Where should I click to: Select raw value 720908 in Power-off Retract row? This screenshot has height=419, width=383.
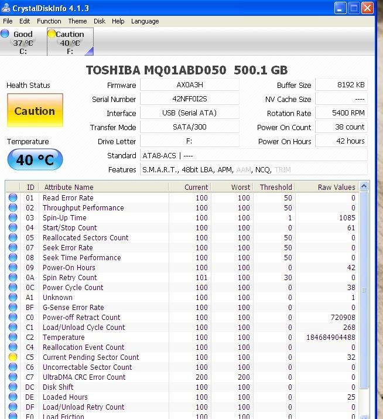tap(343, 318)
